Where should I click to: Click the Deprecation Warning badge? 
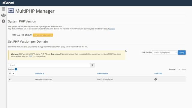click(x=43, y=35)
